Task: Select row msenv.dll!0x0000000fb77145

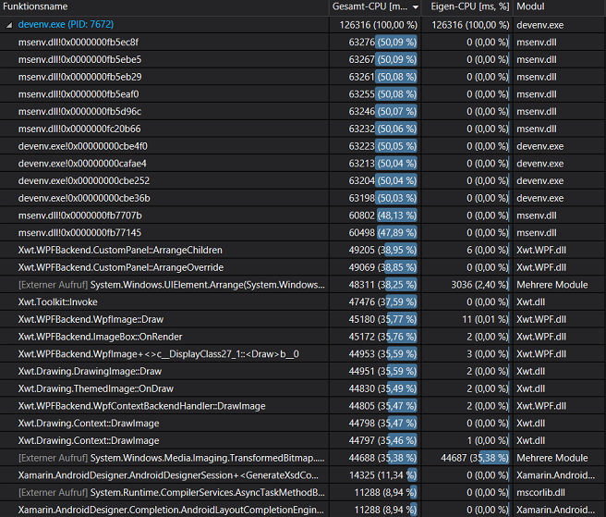Action: [303, 232]
